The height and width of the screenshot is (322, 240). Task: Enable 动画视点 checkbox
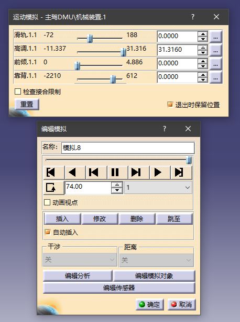point(47,202)
